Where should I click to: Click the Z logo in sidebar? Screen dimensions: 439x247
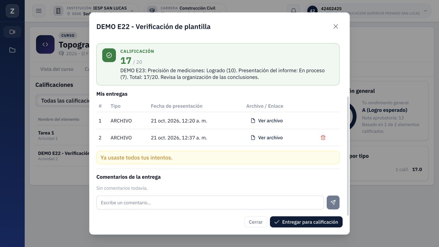(12, 11)
